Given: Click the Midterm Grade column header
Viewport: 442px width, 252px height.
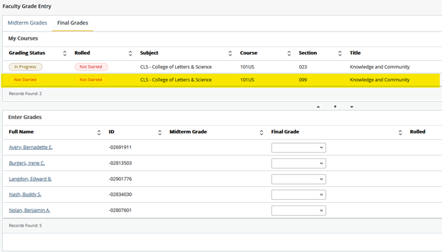Looking at the screenshot, I should (x=188, y=131).
